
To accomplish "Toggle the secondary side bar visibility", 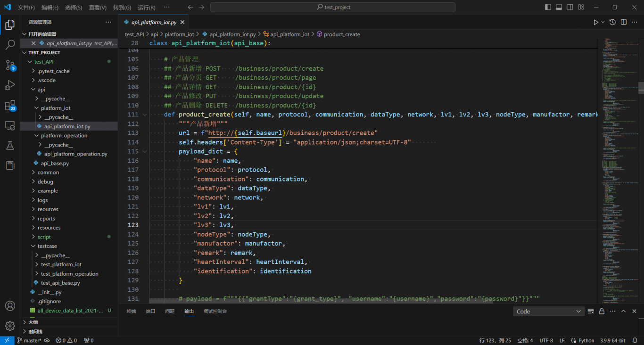I will click(x=570, y=7).
